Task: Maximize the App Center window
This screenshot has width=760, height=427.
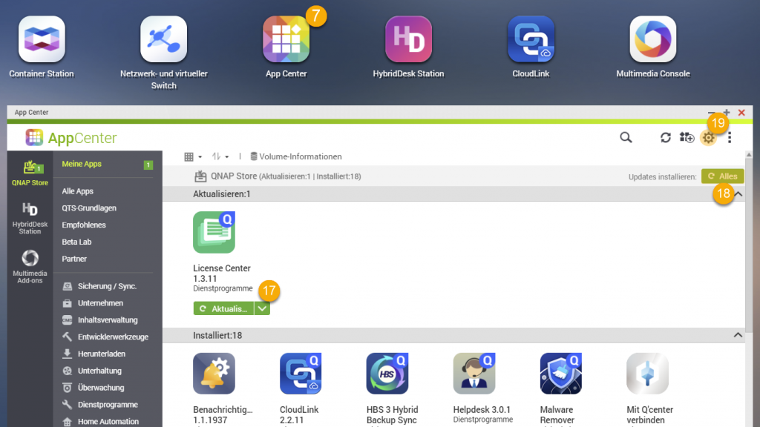Action: (726, 113)
